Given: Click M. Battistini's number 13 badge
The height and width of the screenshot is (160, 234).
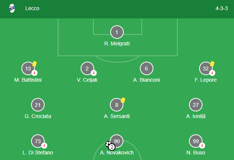Looking at the screenshot, I should [28, 69].
